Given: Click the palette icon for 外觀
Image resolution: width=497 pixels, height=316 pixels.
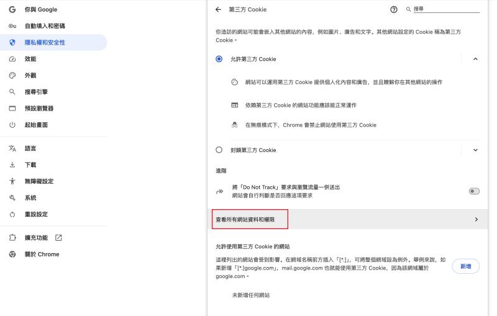Looking at the screenshot, I should pos(12,75).
